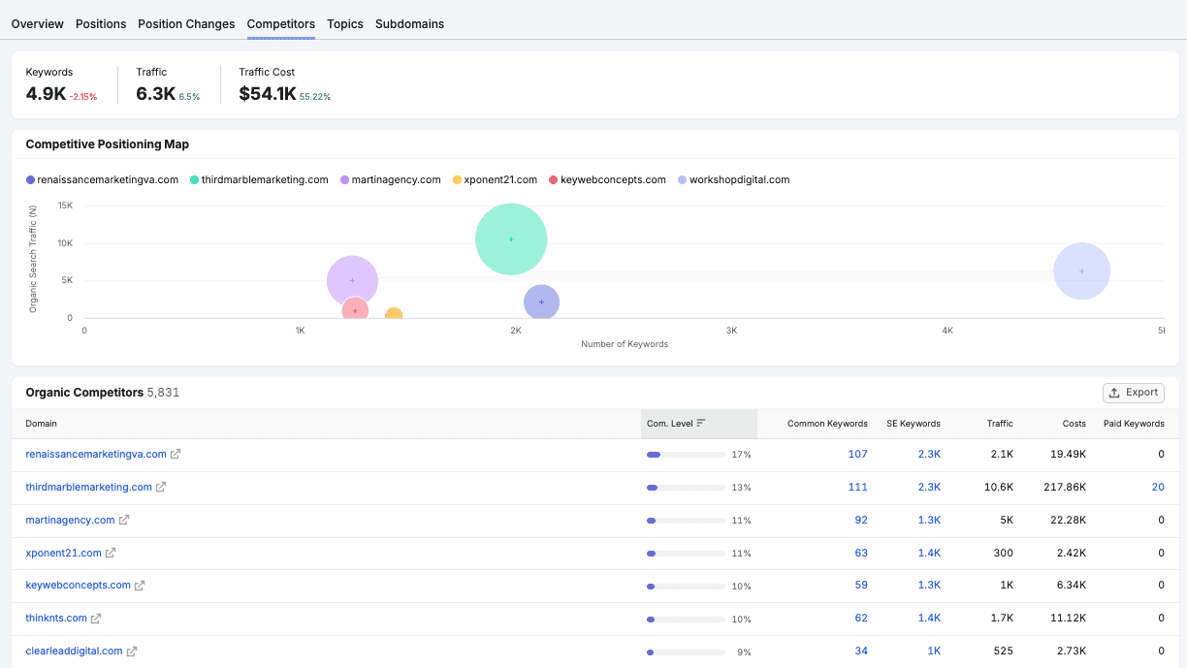The image size is (1187, 668).
Task: Select the Competitors tab
Action: coord(281,23)
